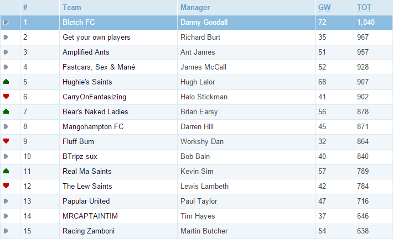The image size is (393, 239).
Task: Click the red down arrow beside Fluff Bum
Action: pos(6,141)
